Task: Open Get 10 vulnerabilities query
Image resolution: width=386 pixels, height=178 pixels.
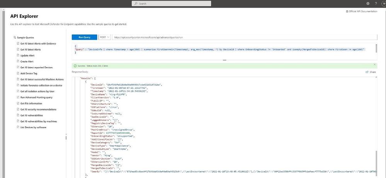Action: coord(32,115)
